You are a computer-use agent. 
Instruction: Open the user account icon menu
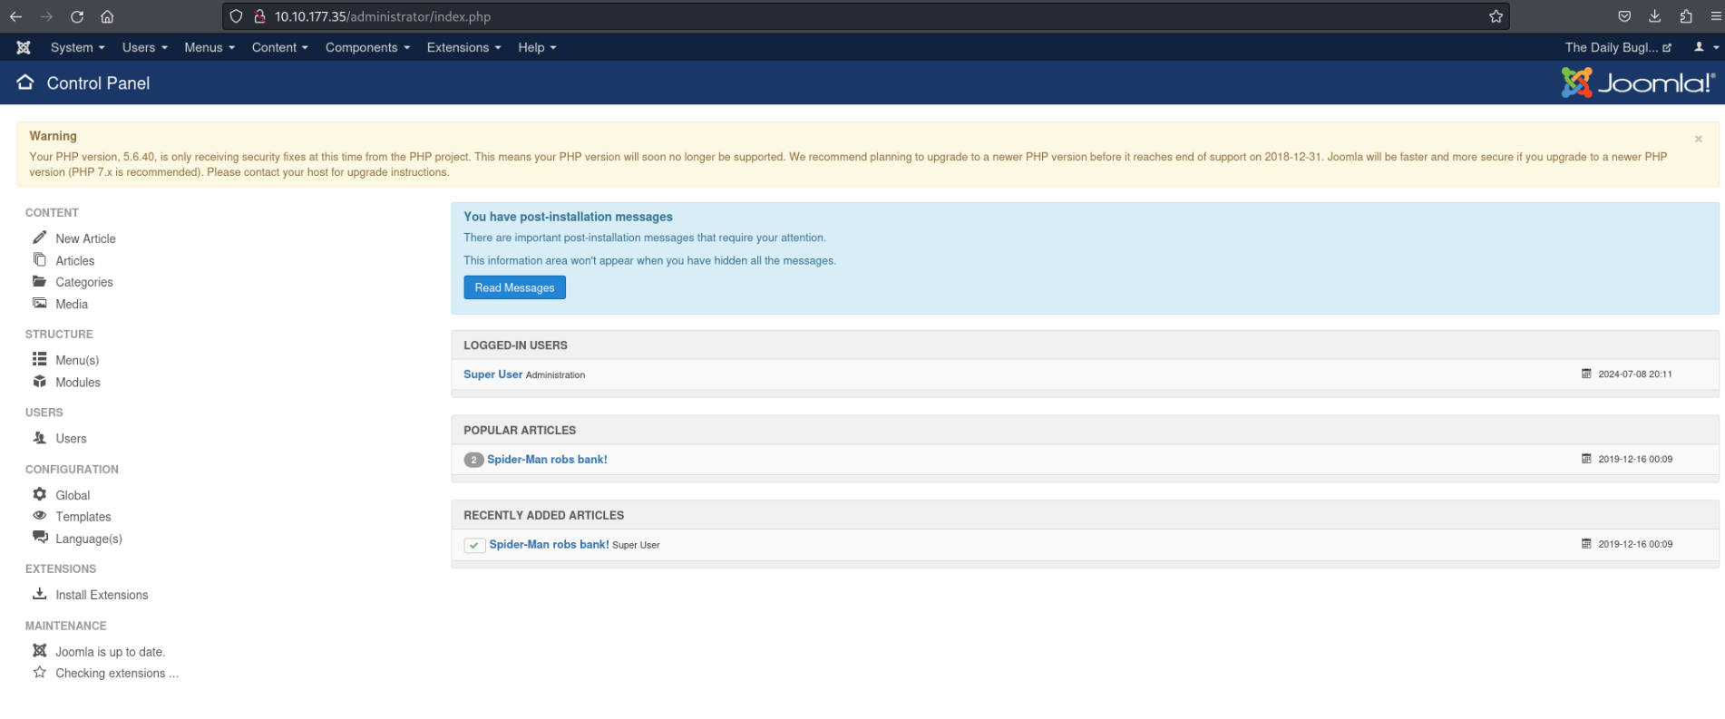click(1706, 47)
